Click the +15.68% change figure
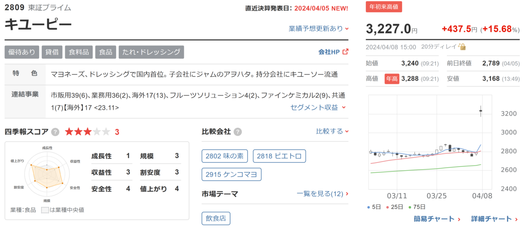 [x=500, y=29]
